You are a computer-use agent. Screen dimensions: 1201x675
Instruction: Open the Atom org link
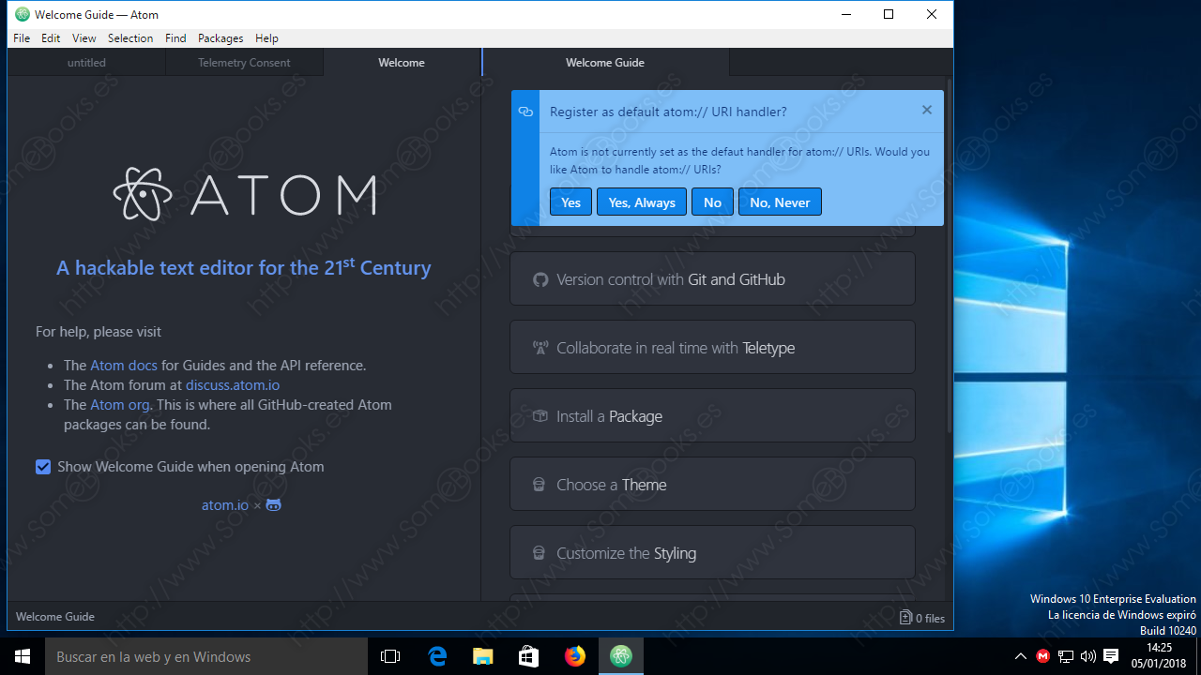click(x=120, y=405)
